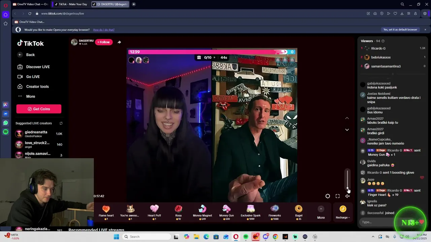Screen dimensions: 431x242
Task: Open Ricardo G top viewer profile
Action: pos(378,48)
